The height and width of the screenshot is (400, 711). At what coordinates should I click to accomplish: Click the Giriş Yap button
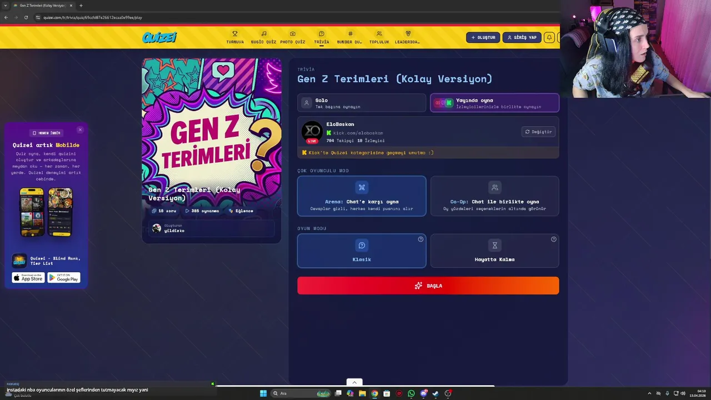pyautogui.click(x=522, y=37)
